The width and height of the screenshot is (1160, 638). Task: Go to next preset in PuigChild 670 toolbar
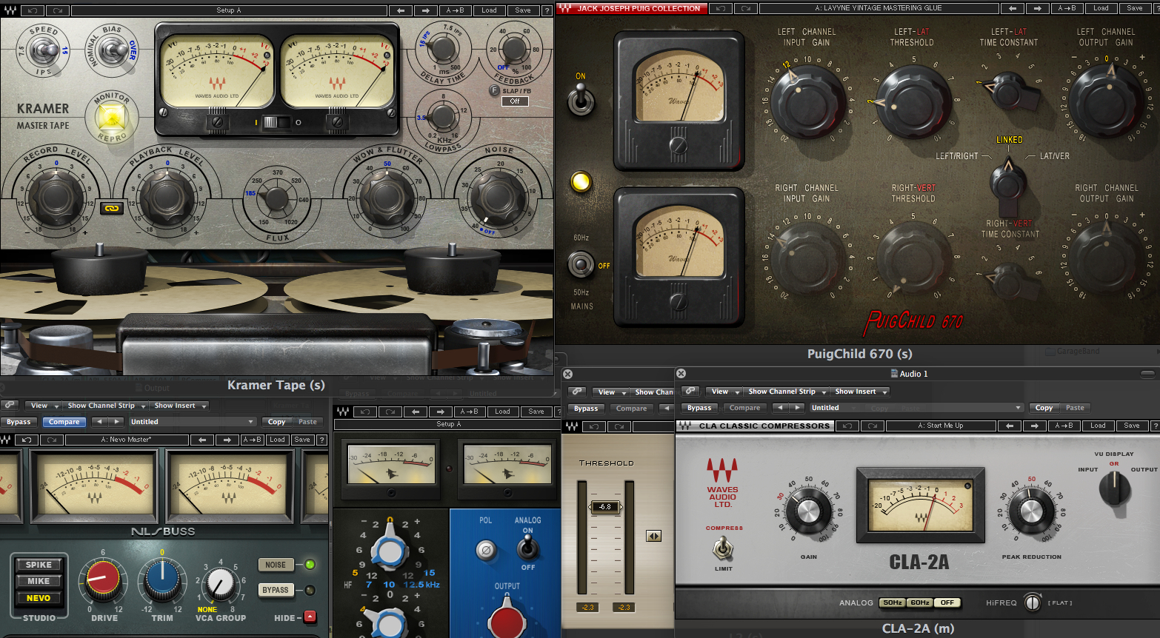pos(1037,8)
